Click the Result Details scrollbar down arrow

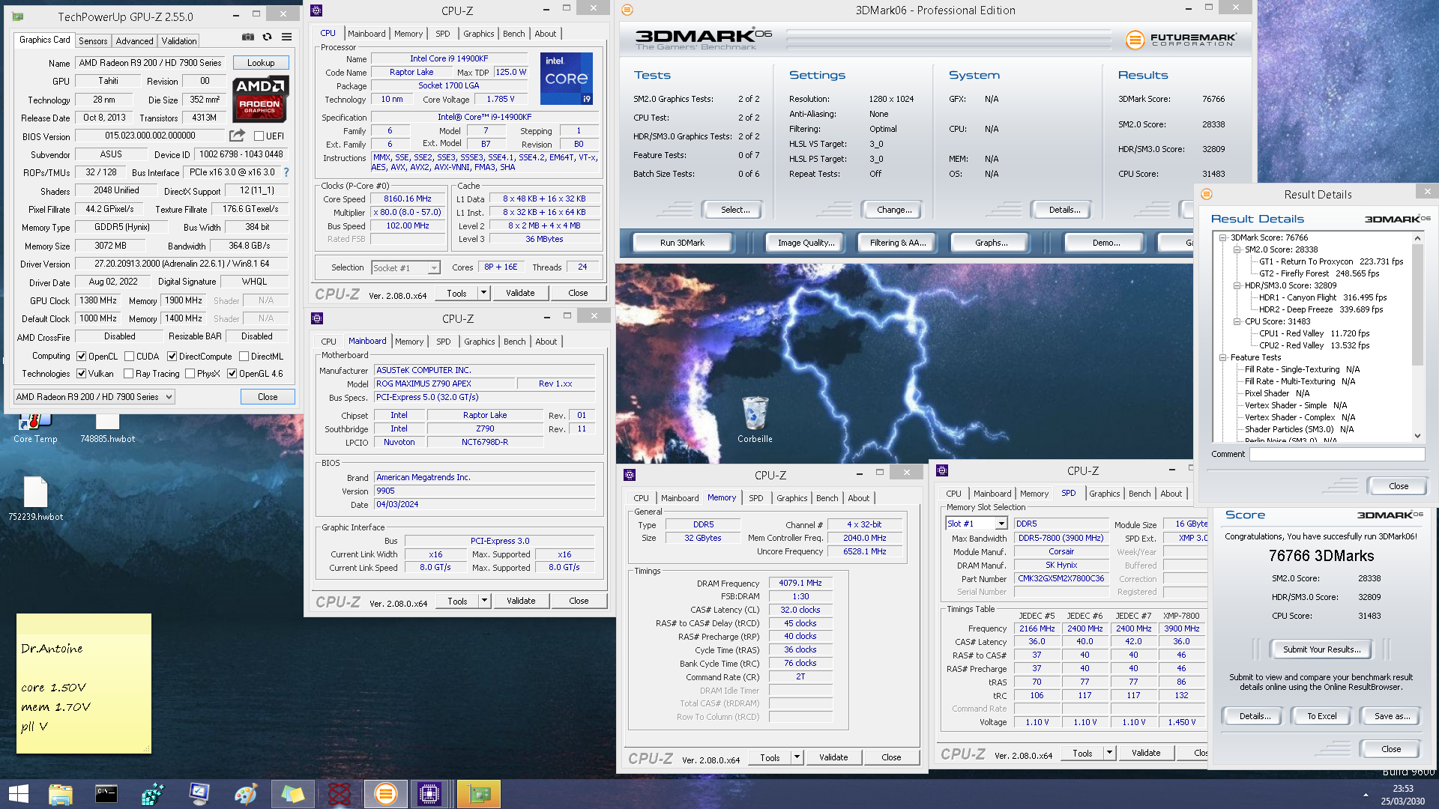(1417, 436)
